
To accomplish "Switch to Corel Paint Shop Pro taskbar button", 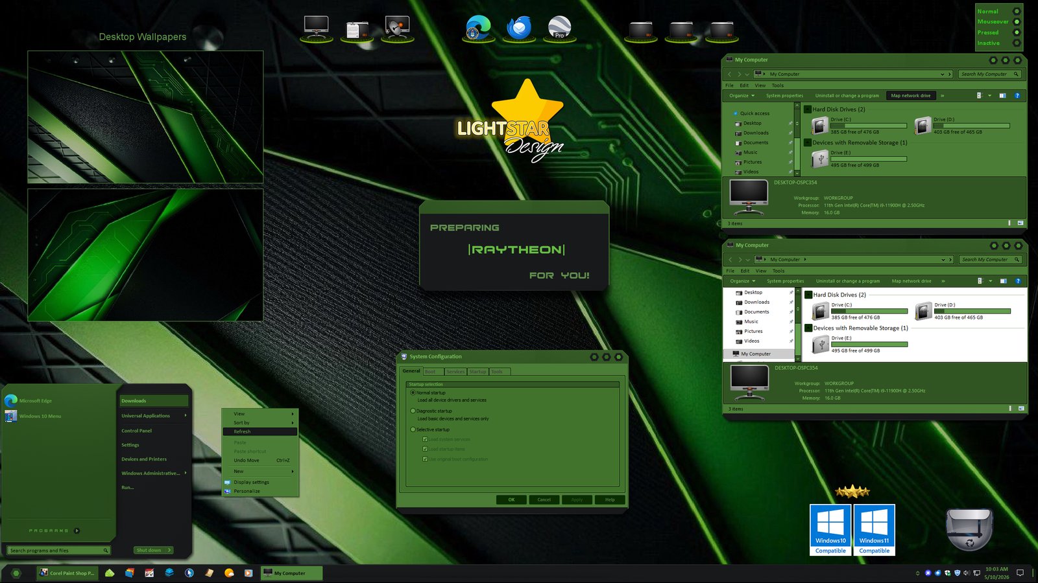I will (x=67, y=573).
